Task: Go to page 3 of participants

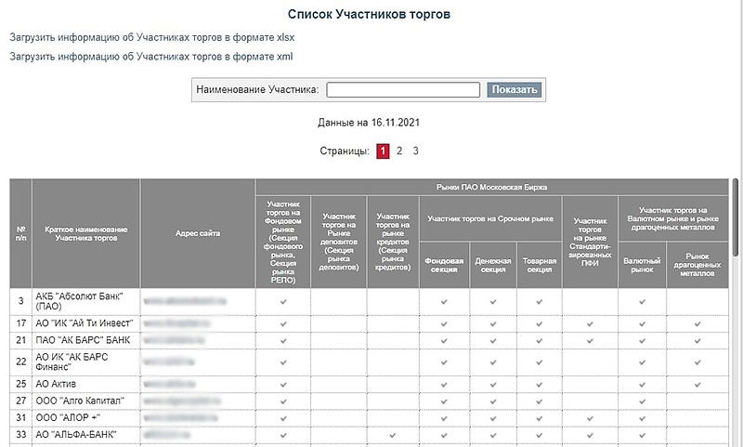Action: point(415,151)
